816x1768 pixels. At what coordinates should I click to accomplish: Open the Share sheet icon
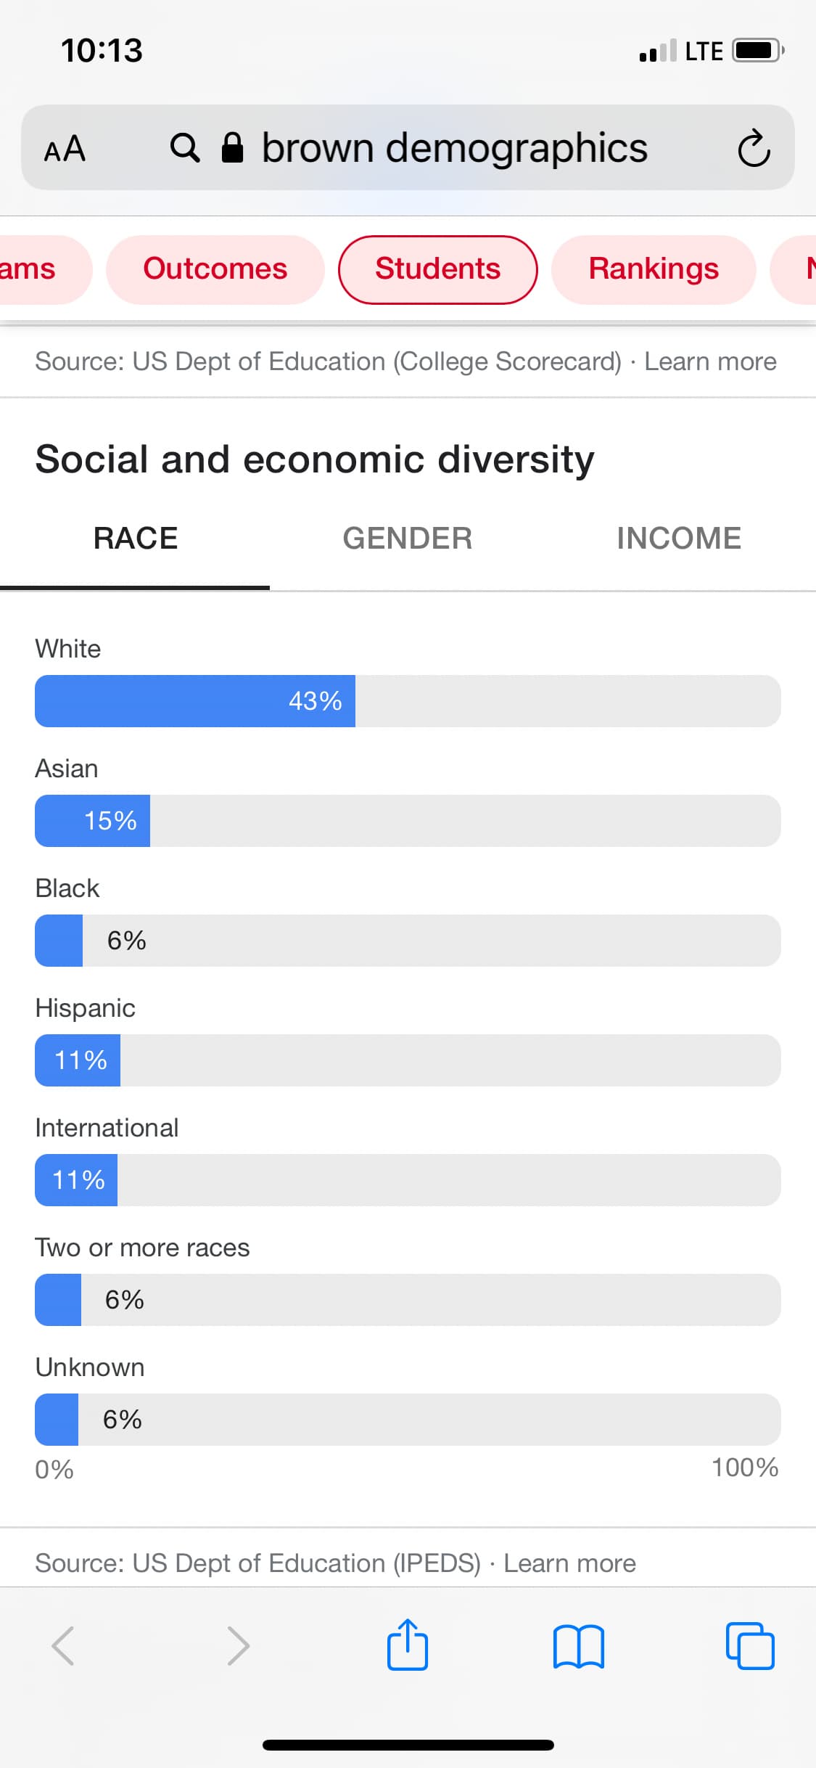pyautogui.click(x=408, y=1645)
